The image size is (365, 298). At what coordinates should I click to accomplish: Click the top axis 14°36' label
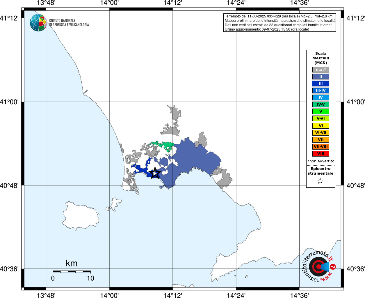click(x=300, y=3)
